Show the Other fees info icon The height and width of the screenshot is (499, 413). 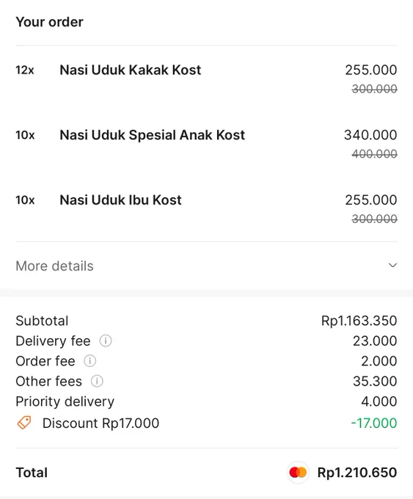[x=97, y=382]
